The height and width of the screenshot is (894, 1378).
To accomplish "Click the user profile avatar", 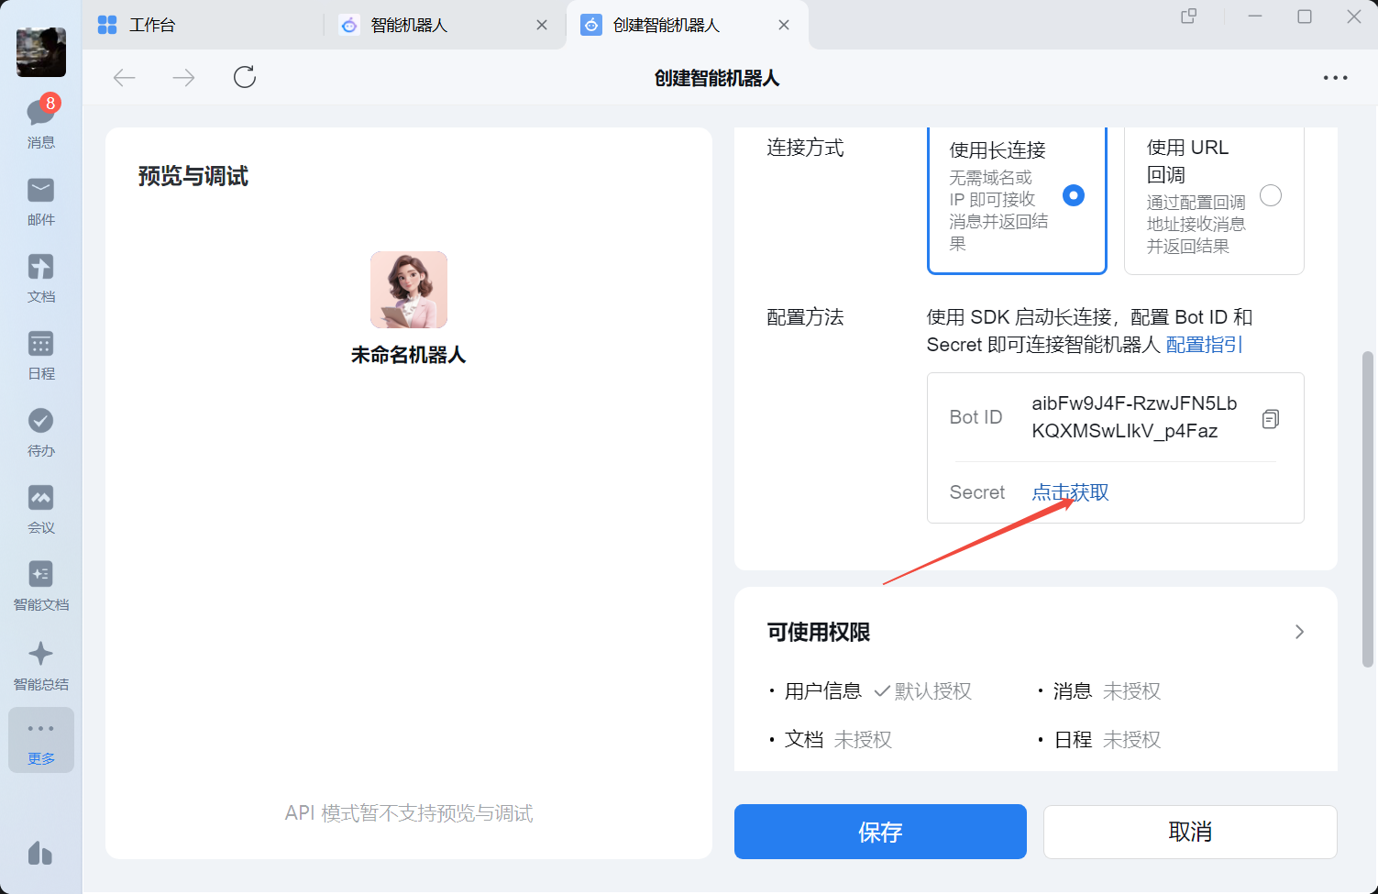I will (x=41, y=52).
